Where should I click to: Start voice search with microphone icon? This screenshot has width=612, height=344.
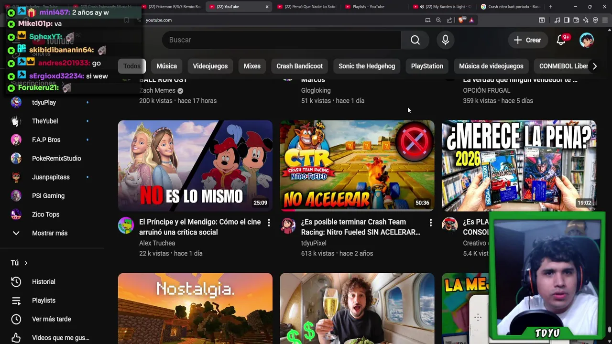(445, 40)
